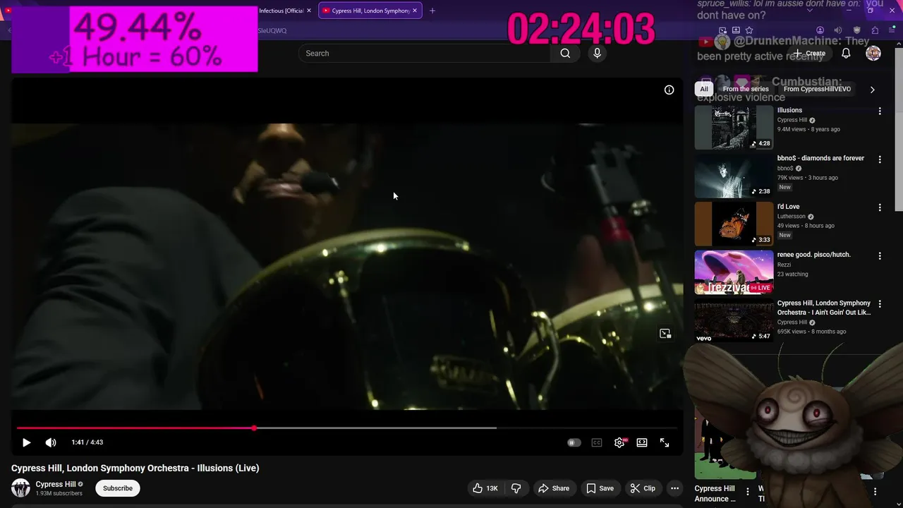Image resolution: width=903 pixels, height=508 pixels.
Task: Select the All filter chip
Action: click(704, 89)
